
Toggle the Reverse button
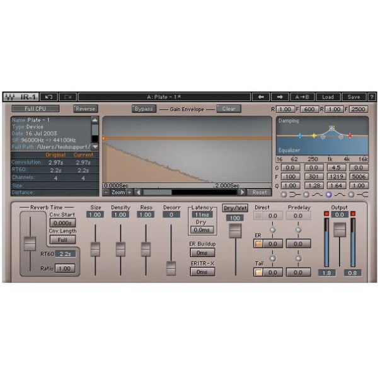coord(86,109)
